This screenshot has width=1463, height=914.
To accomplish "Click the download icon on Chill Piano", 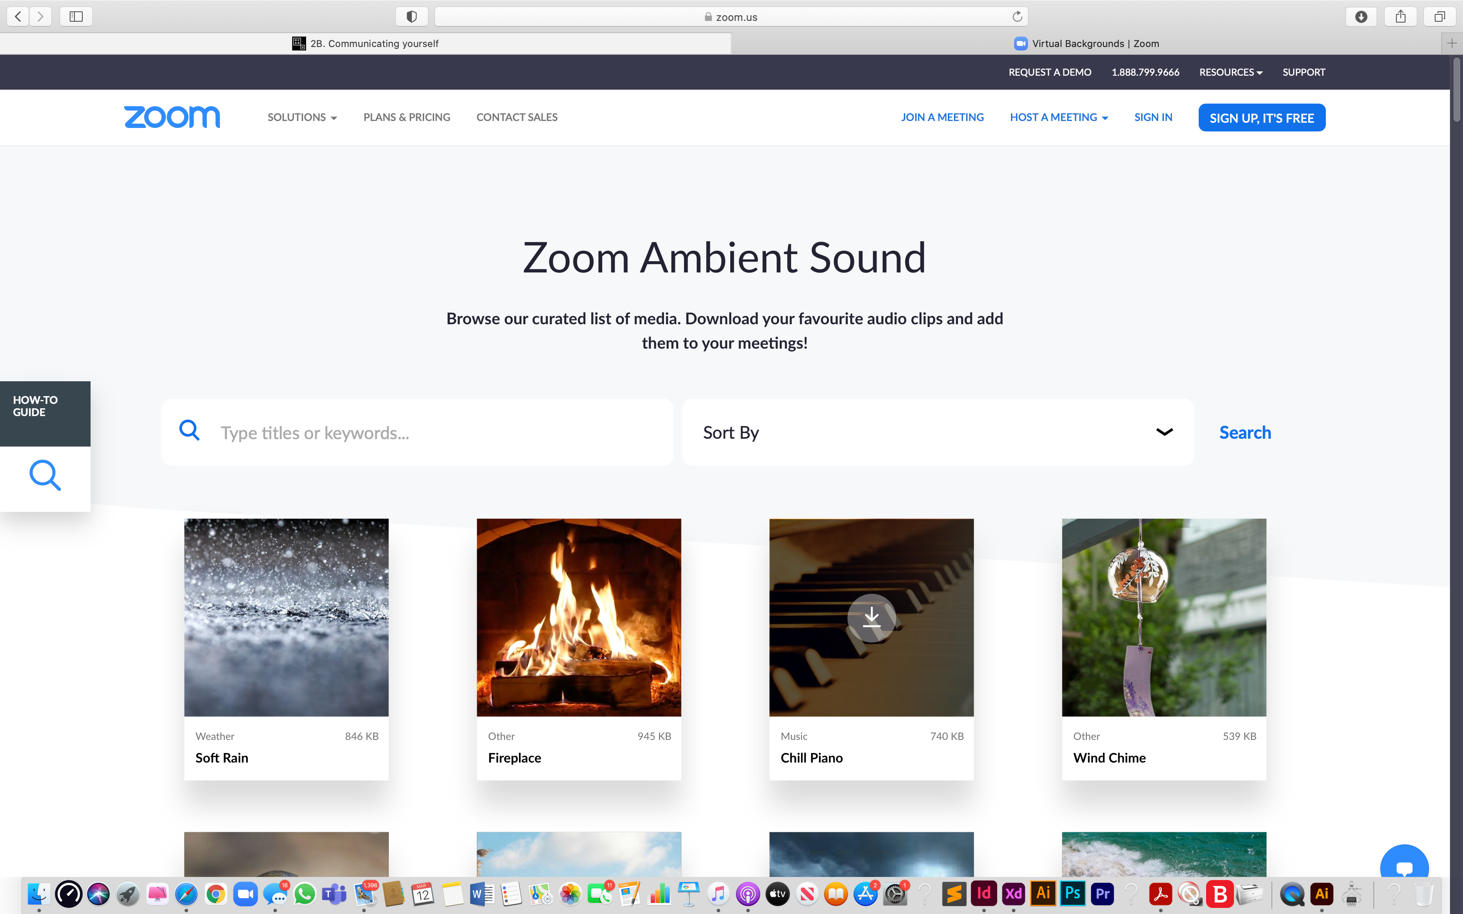I will pyautogui.click(x=871, y=618).
